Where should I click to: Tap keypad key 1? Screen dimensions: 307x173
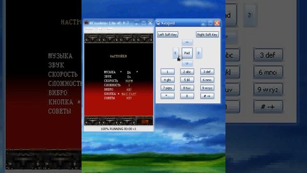coord(167,72)
